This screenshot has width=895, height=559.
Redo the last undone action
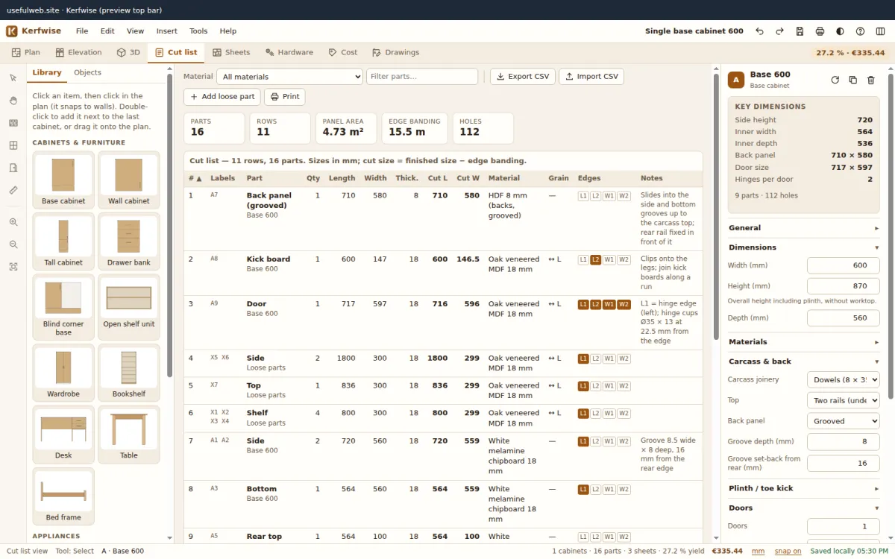[x=779, y=31]
